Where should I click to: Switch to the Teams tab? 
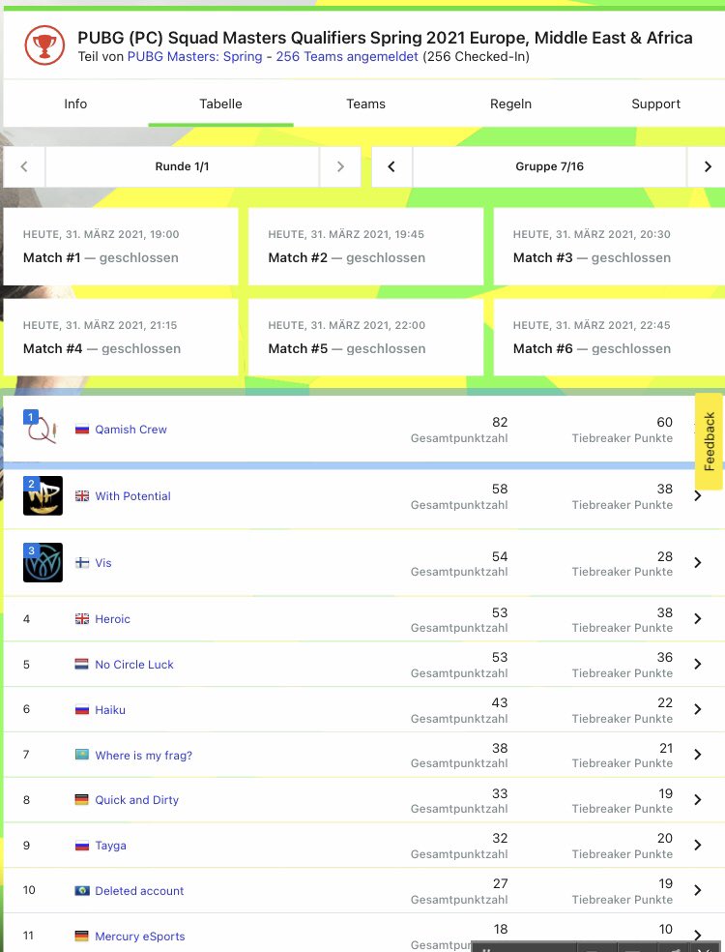click(365, 104)
